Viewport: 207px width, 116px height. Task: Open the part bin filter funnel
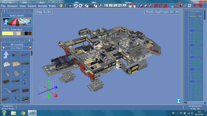[4, 48]
